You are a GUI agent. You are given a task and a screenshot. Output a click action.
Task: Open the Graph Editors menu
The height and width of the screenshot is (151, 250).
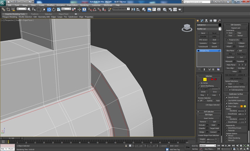pyautogui.click(x=72, y=5)
